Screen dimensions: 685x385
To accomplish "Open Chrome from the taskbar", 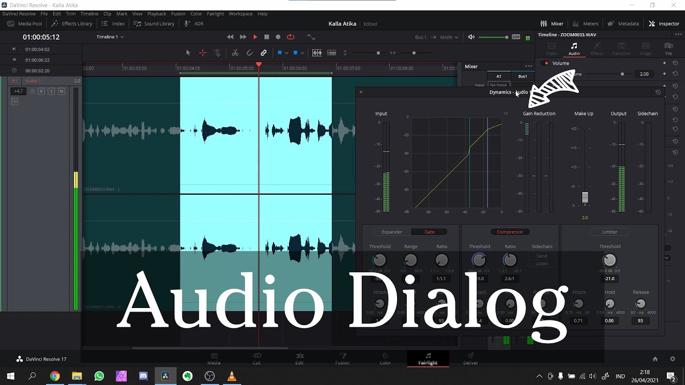I will click(x=55, y=376).
